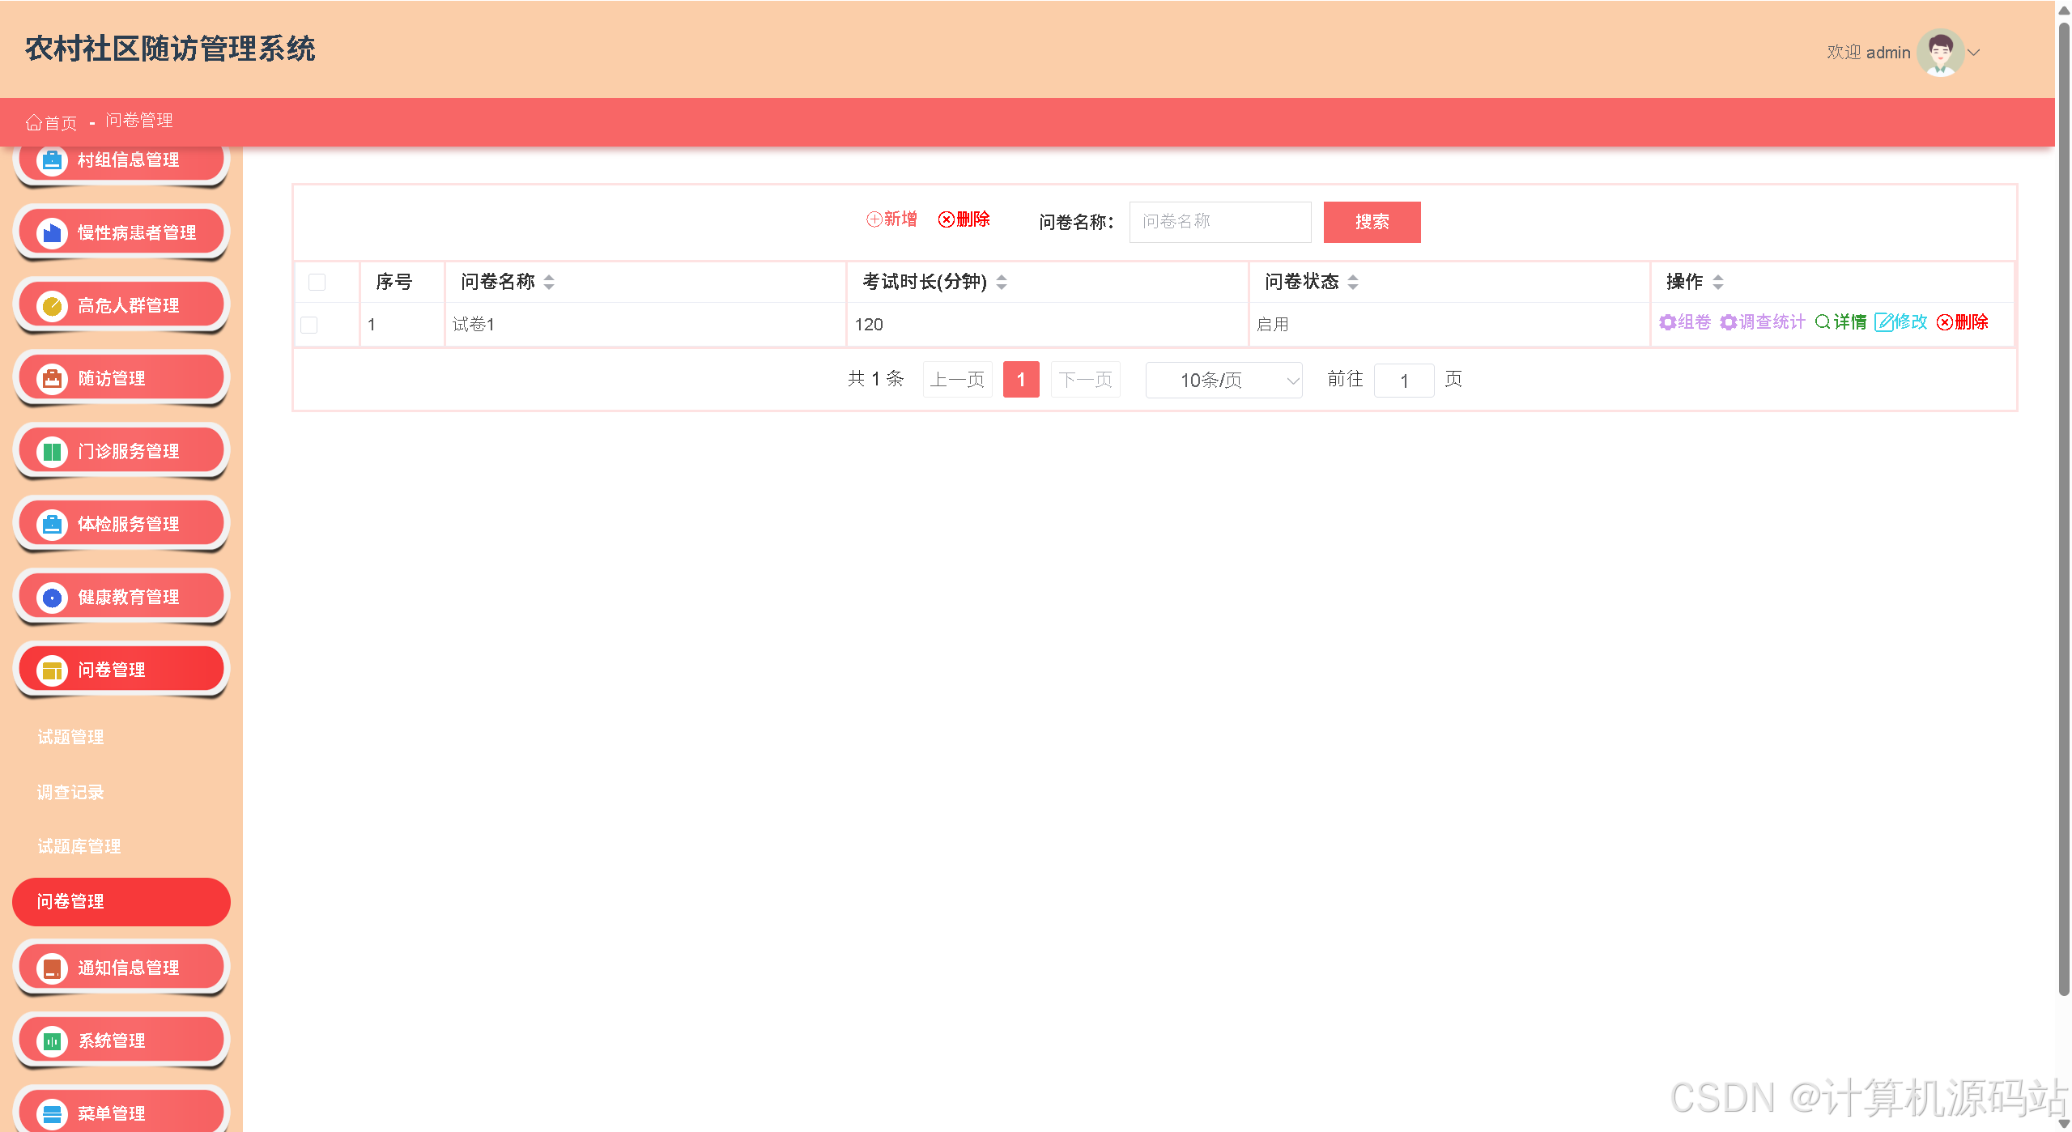Image resolution: width=2072 pixels, height=1132 pixels.
Task: Click the 组卷 gear icon for 试卷1
Action: [1667, 322]
